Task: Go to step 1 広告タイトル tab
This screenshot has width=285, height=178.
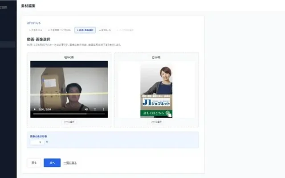Action: click(36, 30)
